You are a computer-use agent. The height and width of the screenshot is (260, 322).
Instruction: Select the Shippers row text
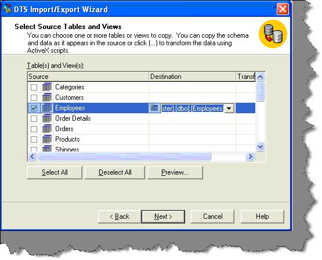67,149
